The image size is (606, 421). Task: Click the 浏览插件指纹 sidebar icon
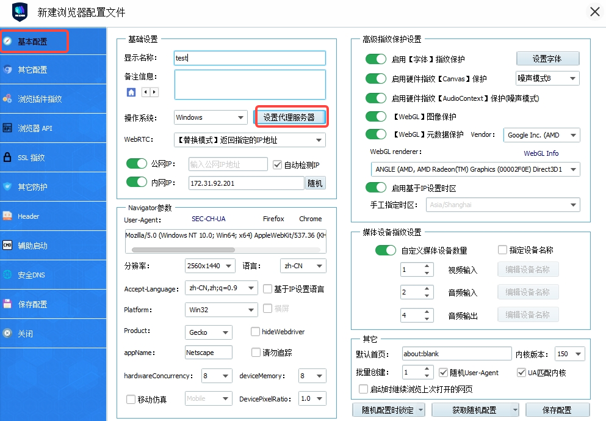point(8,98)
